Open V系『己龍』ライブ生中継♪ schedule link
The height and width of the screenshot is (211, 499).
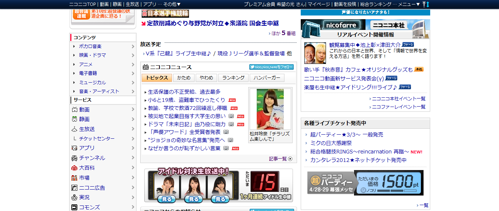[x=178, y=53]
